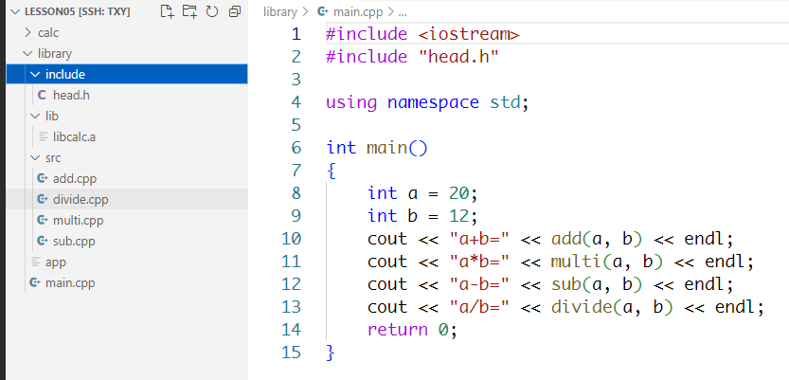Click the C++ icon beside divide.cpp

pyautogui.click(x=43, y=200)
